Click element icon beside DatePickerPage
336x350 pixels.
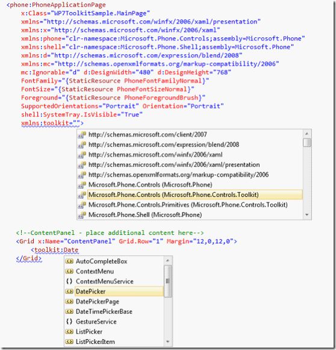point(69,301)
